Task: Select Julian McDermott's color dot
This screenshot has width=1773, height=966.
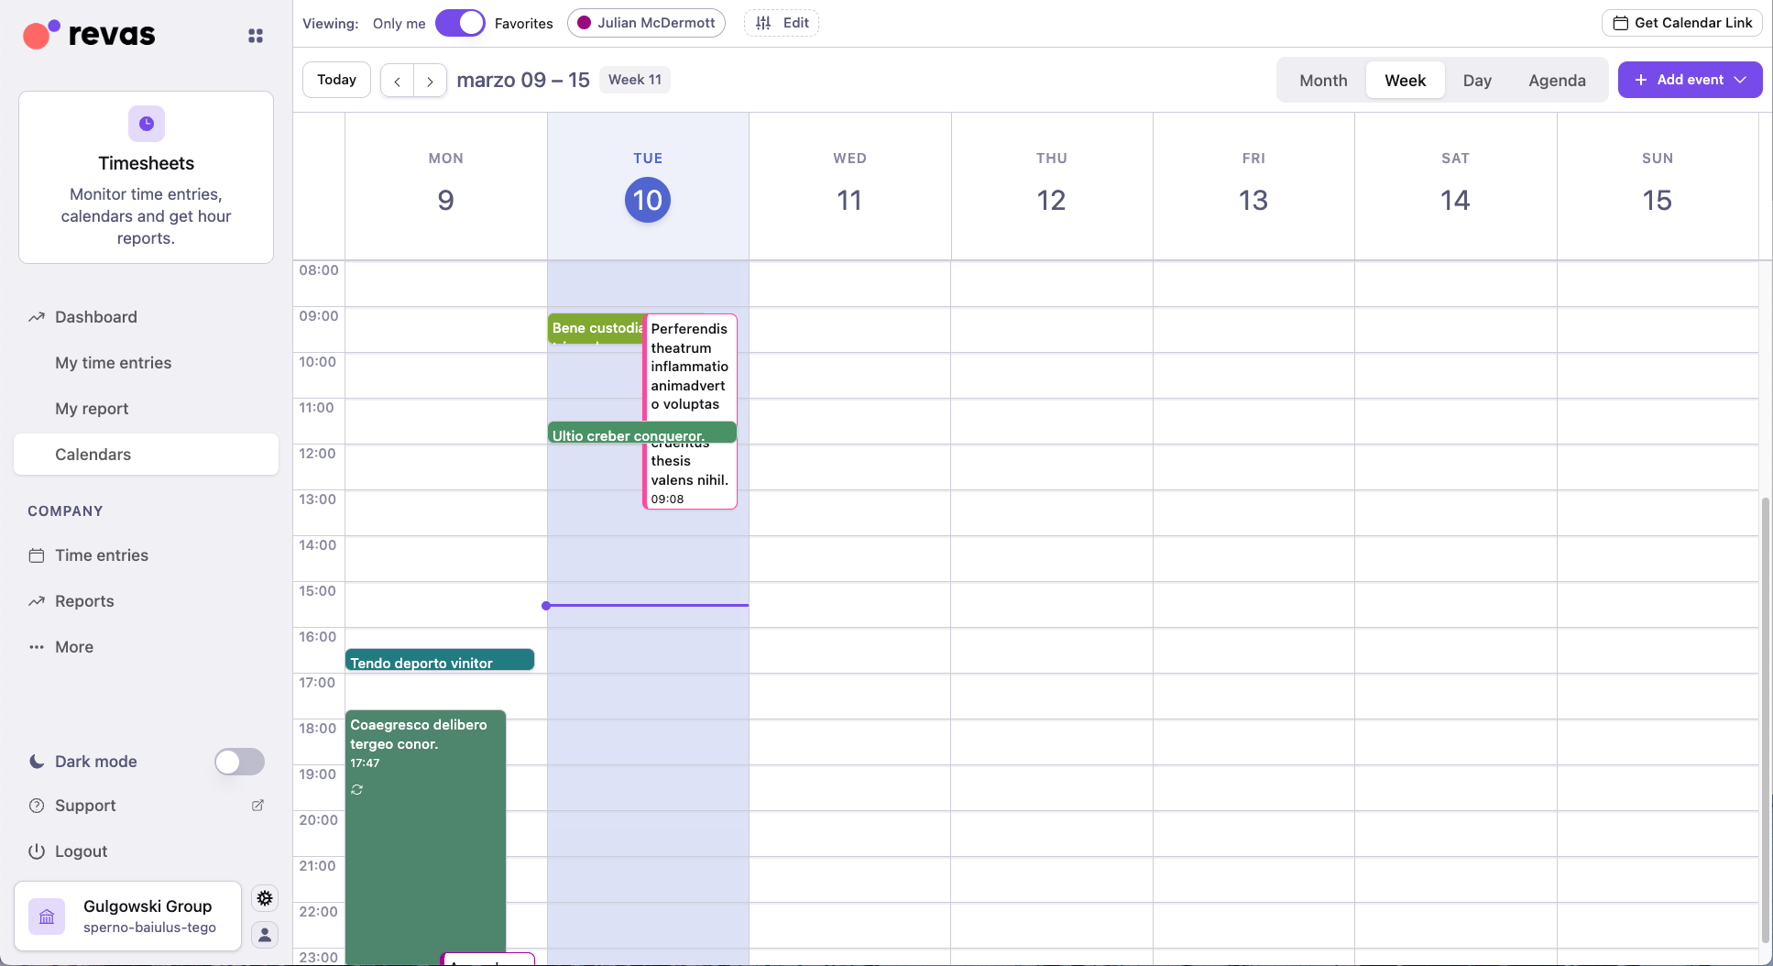Action: pyautogui.click(x=583, y=23)
